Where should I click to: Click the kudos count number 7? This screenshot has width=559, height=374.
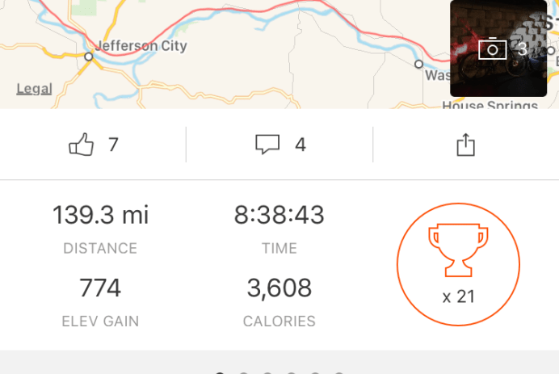(x=113, y=145)
